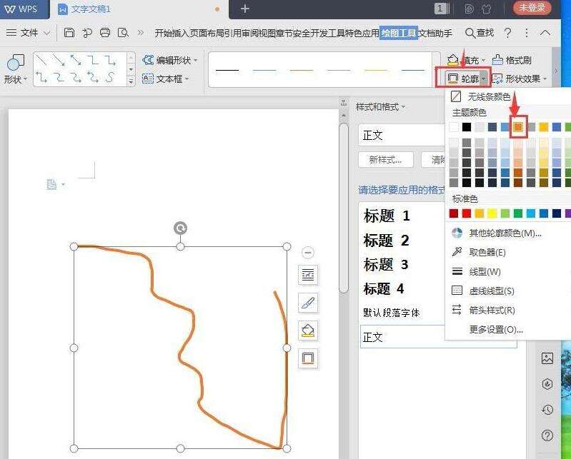Click the 轮廓 outline button
Image resolution: width=571 pixels, height=459 pixels.
pyautogui.click(x=463, y=79)
